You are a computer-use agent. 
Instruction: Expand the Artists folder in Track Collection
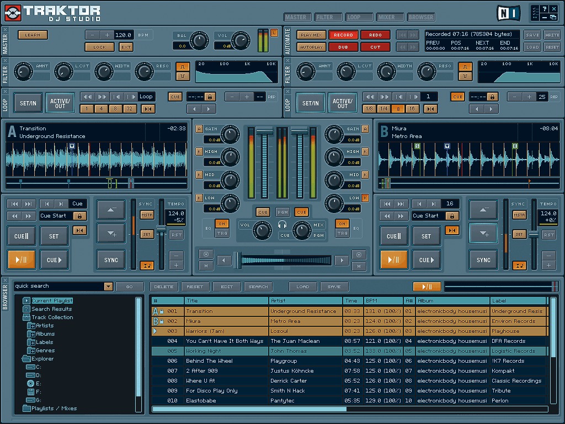click(x=32, y=326)
